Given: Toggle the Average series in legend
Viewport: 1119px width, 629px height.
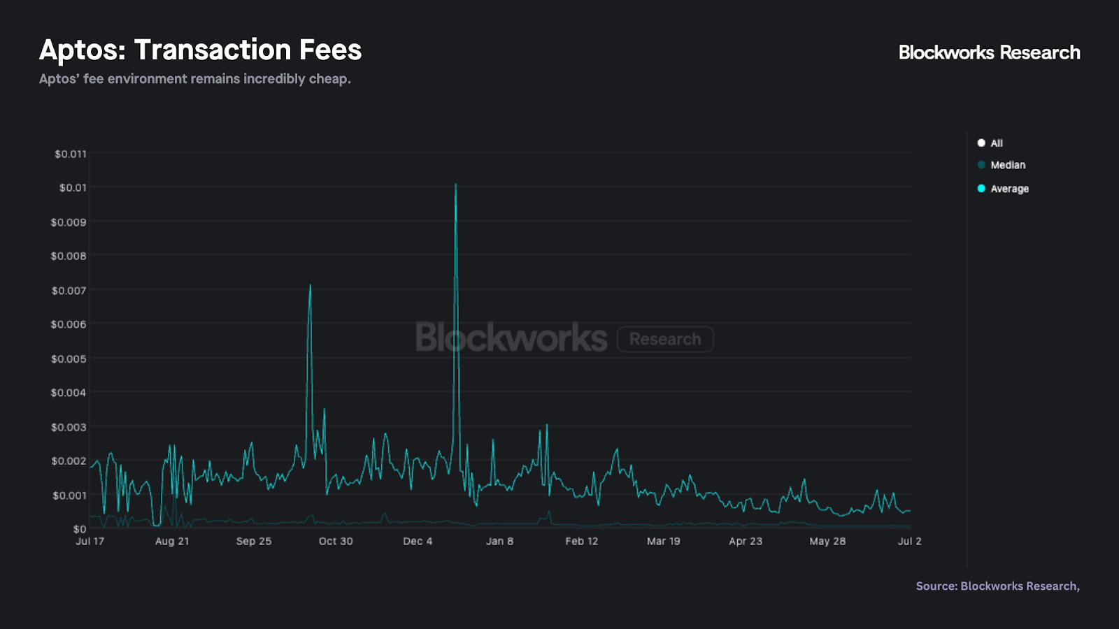Looking at the screenshot, I should [1003, 189].
